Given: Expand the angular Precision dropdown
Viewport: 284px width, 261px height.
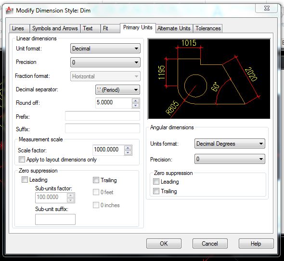Looking at the screenshot, I should (x=230, y=159).
